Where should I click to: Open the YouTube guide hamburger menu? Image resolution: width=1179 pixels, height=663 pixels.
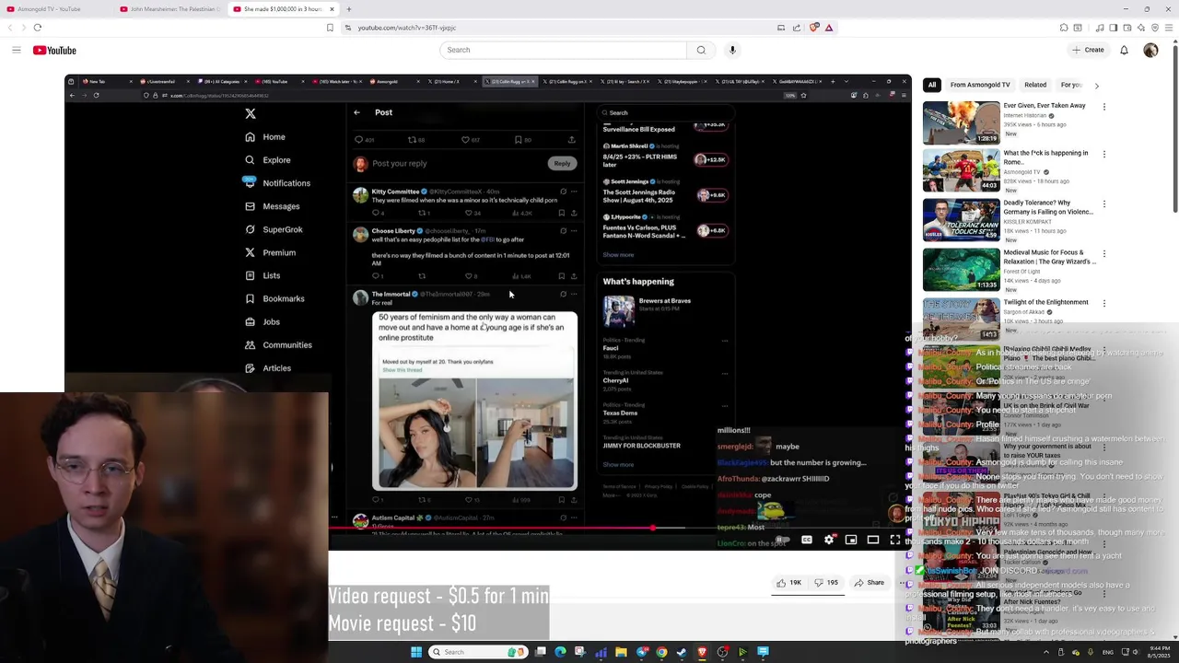coord(16,50)
